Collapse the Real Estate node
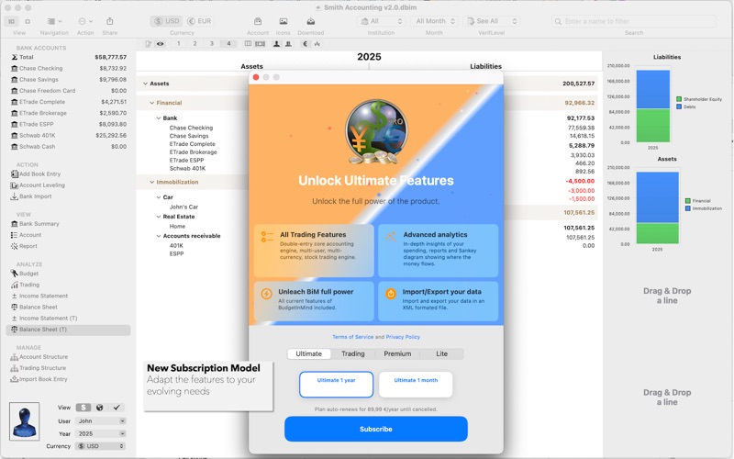The height and width of the screenshot is (459, 734). click(158, 217)
